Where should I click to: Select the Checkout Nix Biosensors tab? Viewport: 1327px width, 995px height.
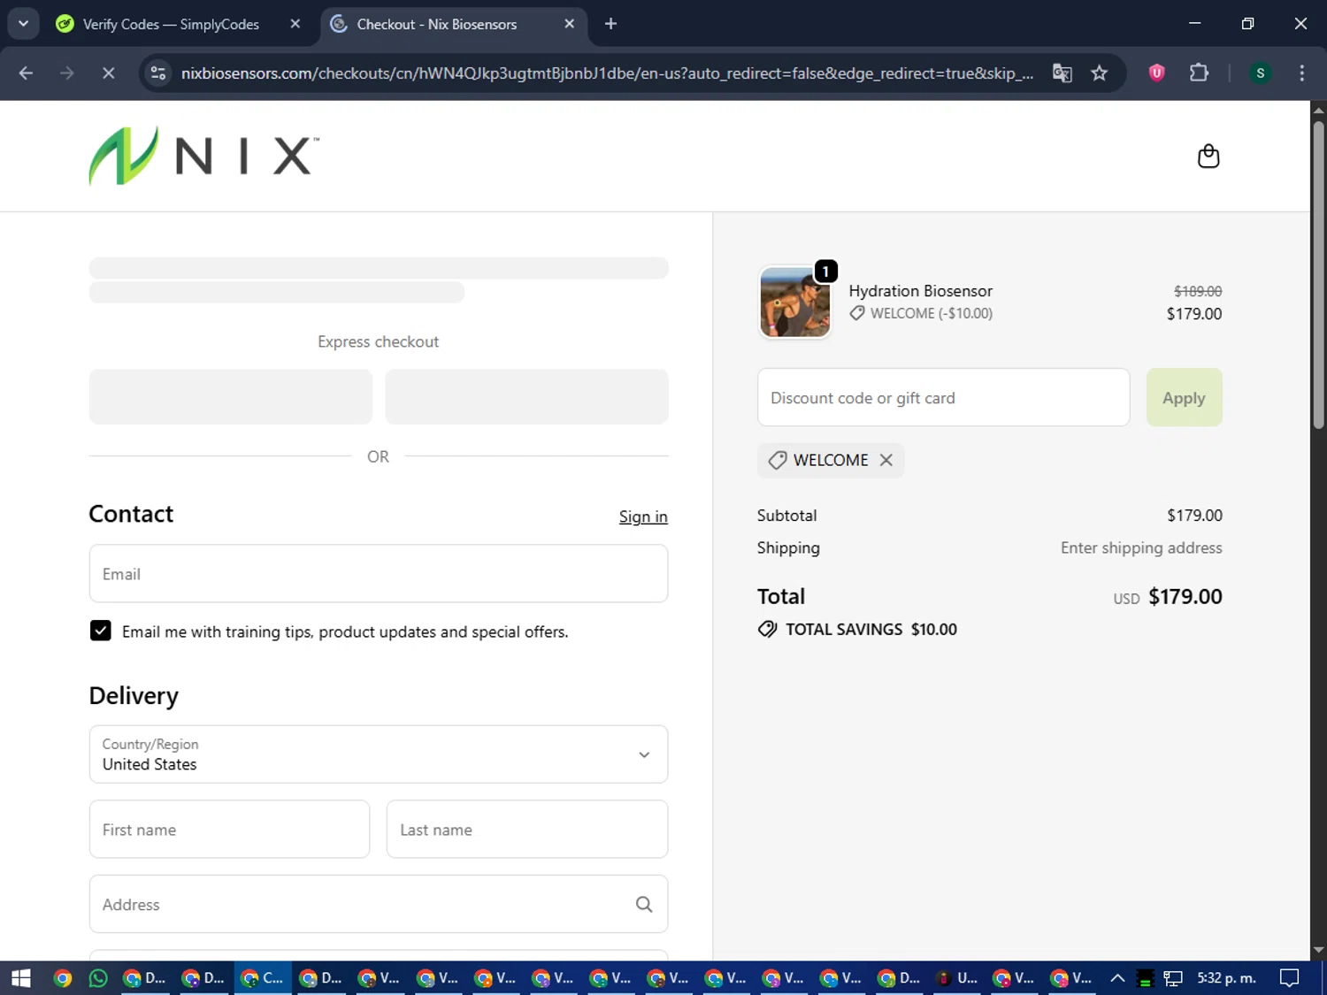click(436, 24)
